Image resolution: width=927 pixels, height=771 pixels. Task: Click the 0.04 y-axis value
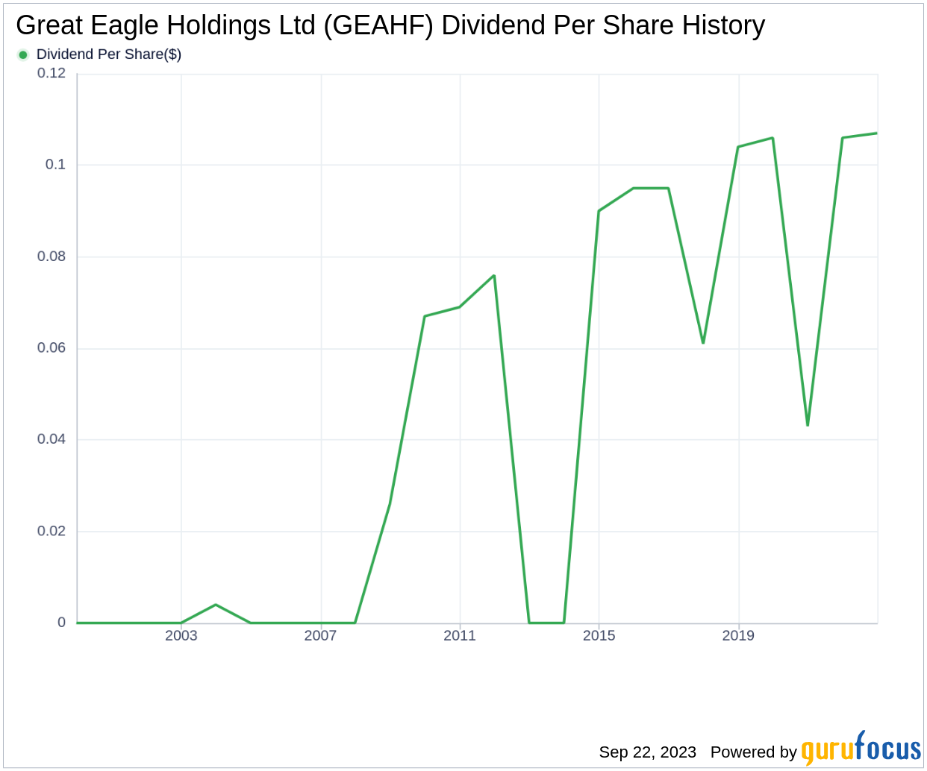(x=51, y=439)
